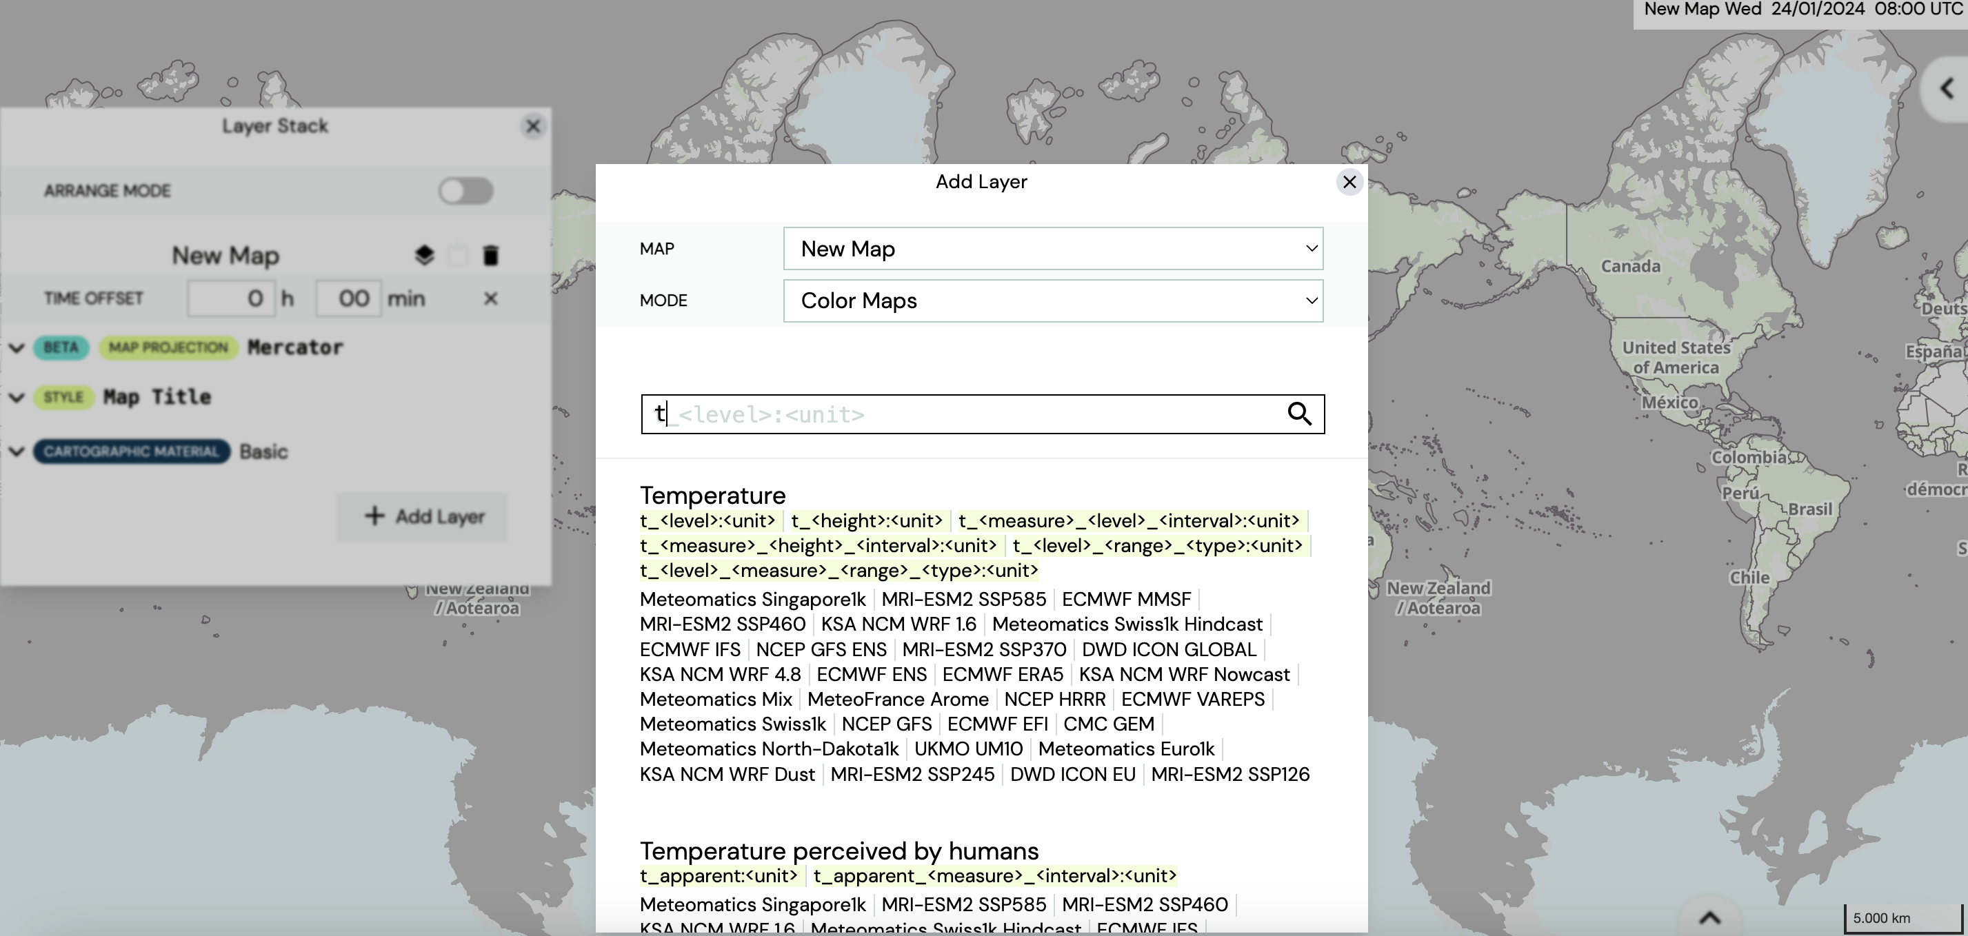Click the copy icon beside New Map
1968x936 pixels.
(458, 255)
